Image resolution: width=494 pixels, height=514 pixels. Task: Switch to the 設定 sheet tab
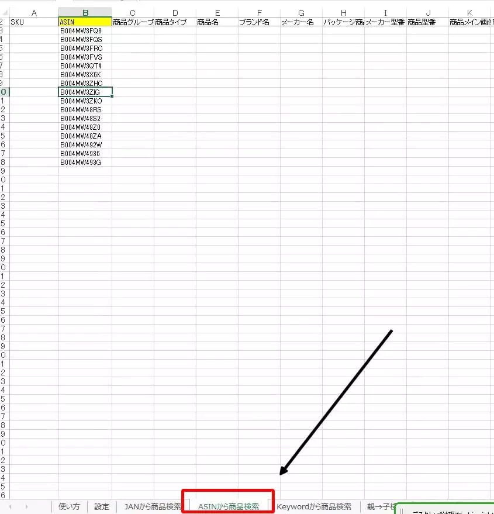102,506
